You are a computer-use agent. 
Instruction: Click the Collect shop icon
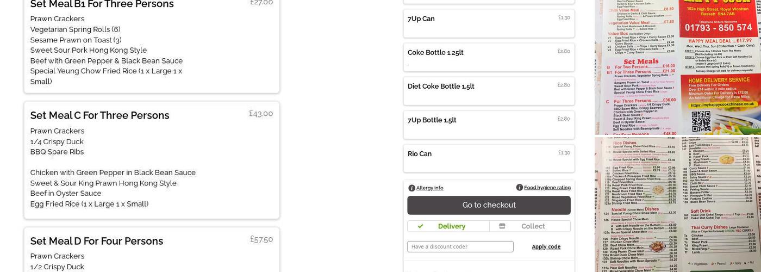(x=502, y=226)
